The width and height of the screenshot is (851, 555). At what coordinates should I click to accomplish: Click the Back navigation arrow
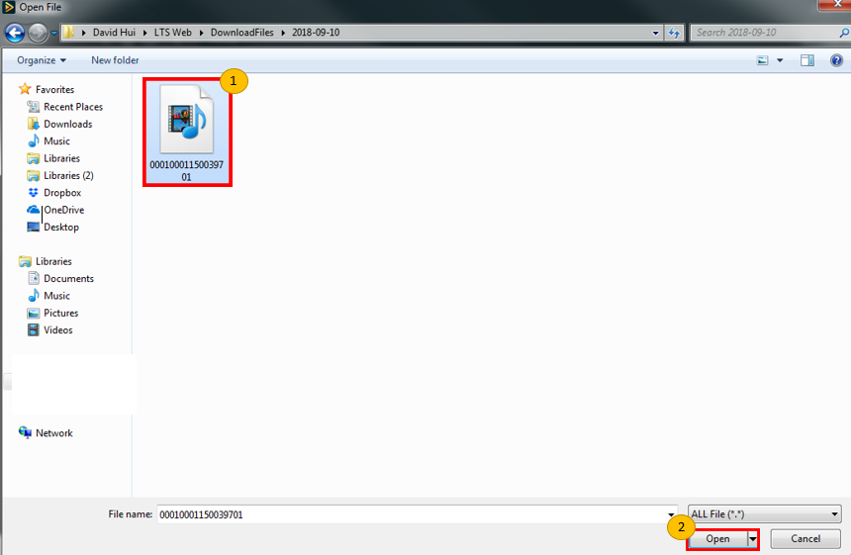tap(15, 33)
